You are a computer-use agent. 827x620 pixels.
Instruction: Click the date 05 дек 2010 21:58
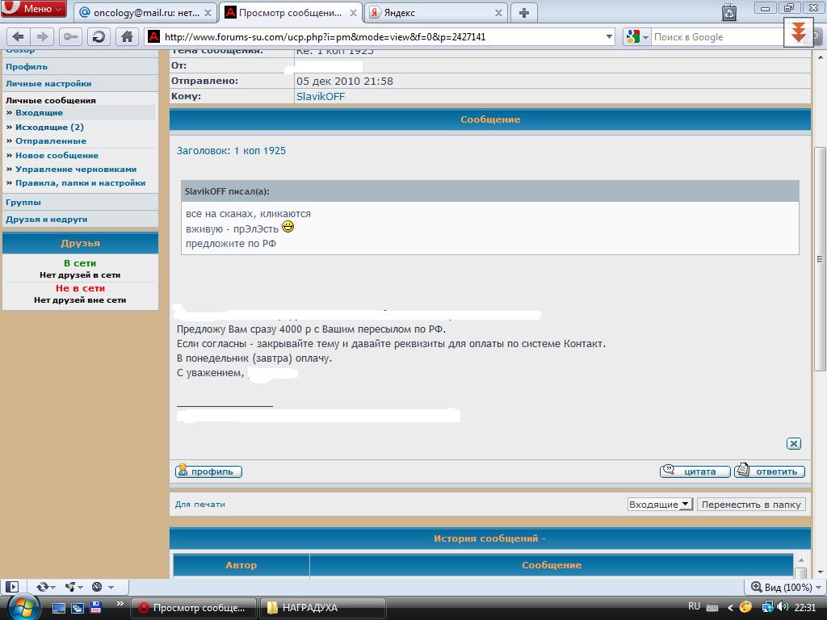coord(344,82)
